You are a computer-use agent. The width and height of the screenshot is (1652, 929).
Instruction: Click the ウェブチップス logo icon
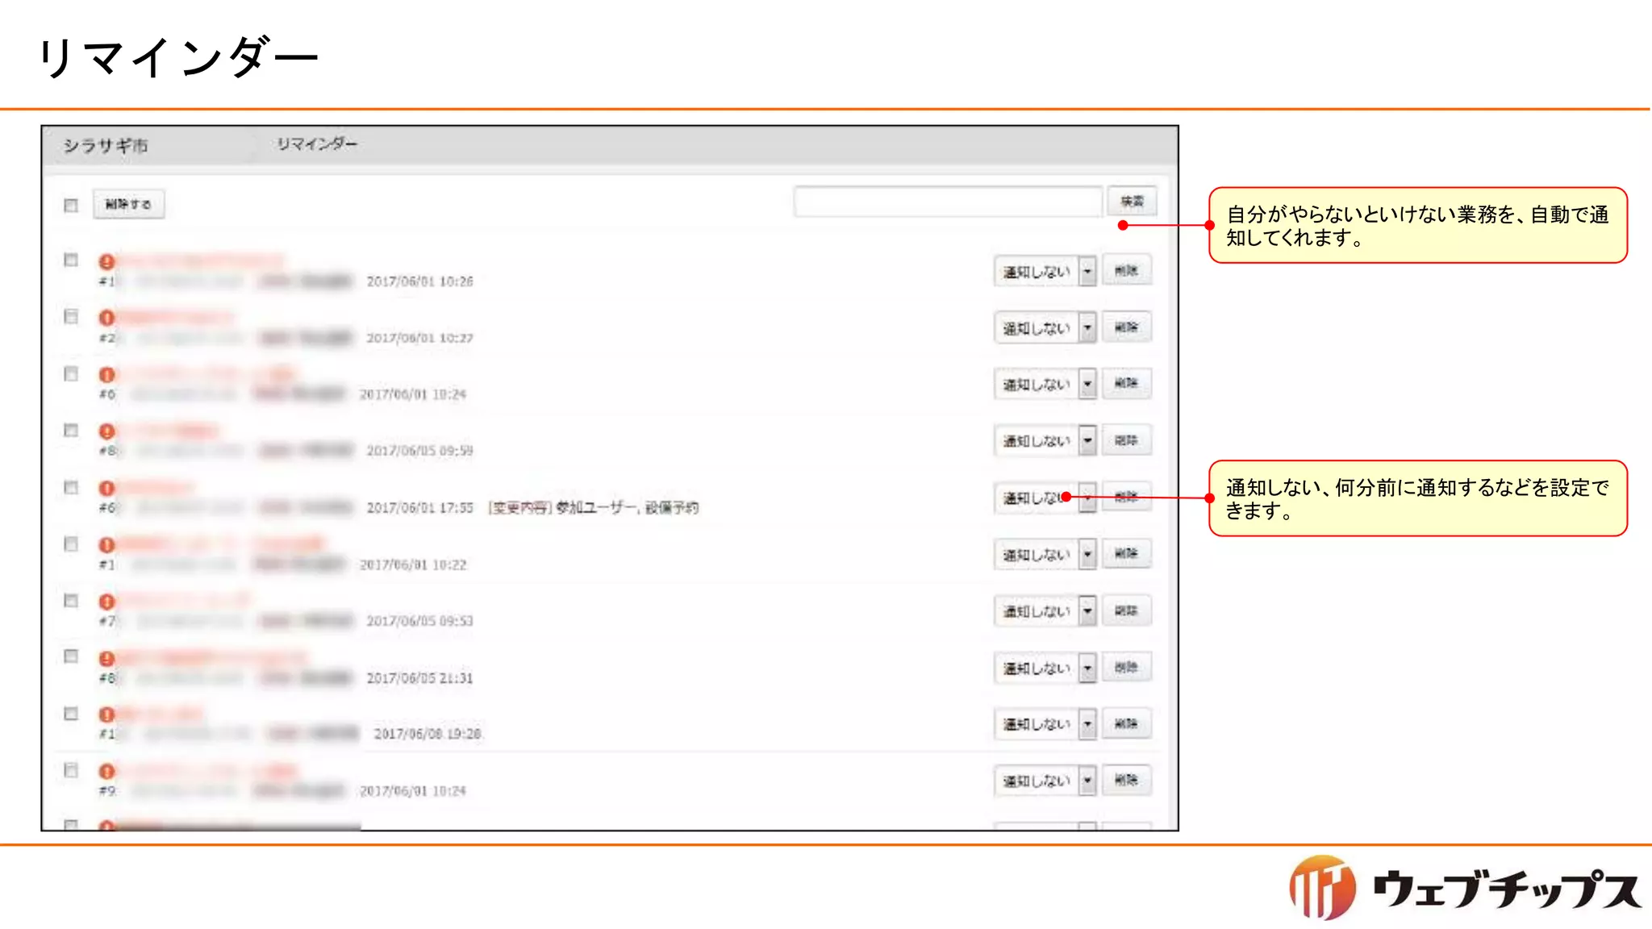click(1321, 888)
